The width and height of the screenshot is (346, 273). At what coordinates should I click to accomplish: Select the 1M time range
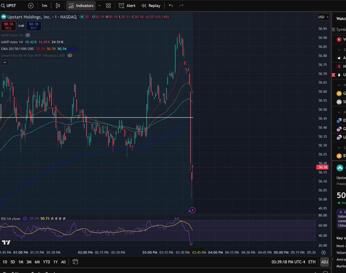click(x=21, y=262)
